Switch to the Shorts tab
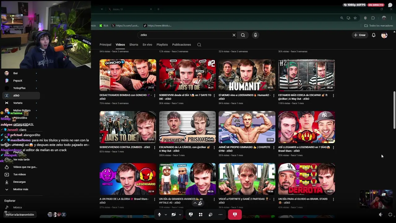Viewport: 396px width, 223px height. (x=134, y=45)
